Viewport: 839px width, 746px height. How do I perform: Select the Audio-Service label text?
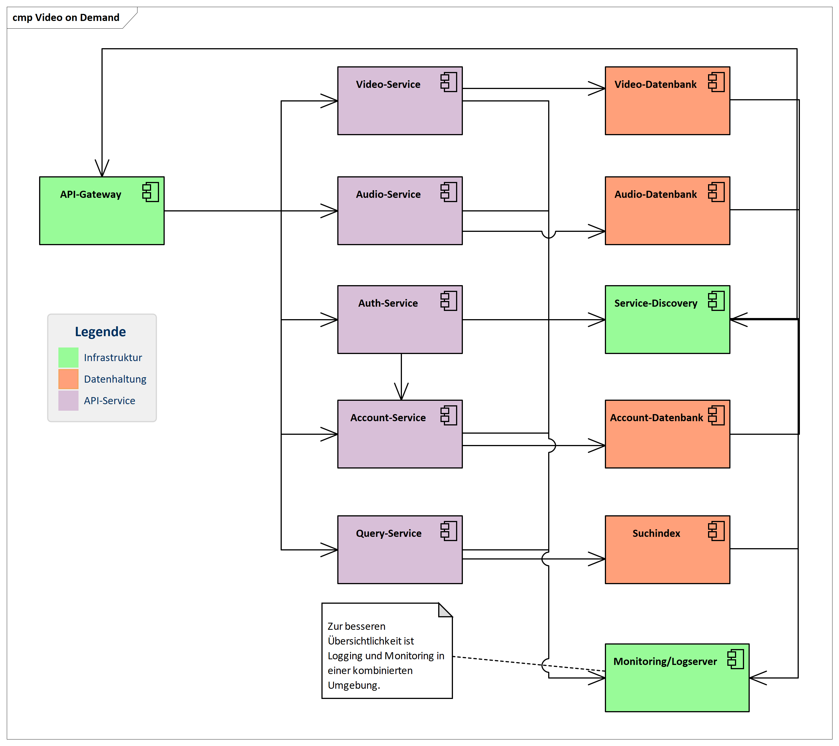pos(388,194)
